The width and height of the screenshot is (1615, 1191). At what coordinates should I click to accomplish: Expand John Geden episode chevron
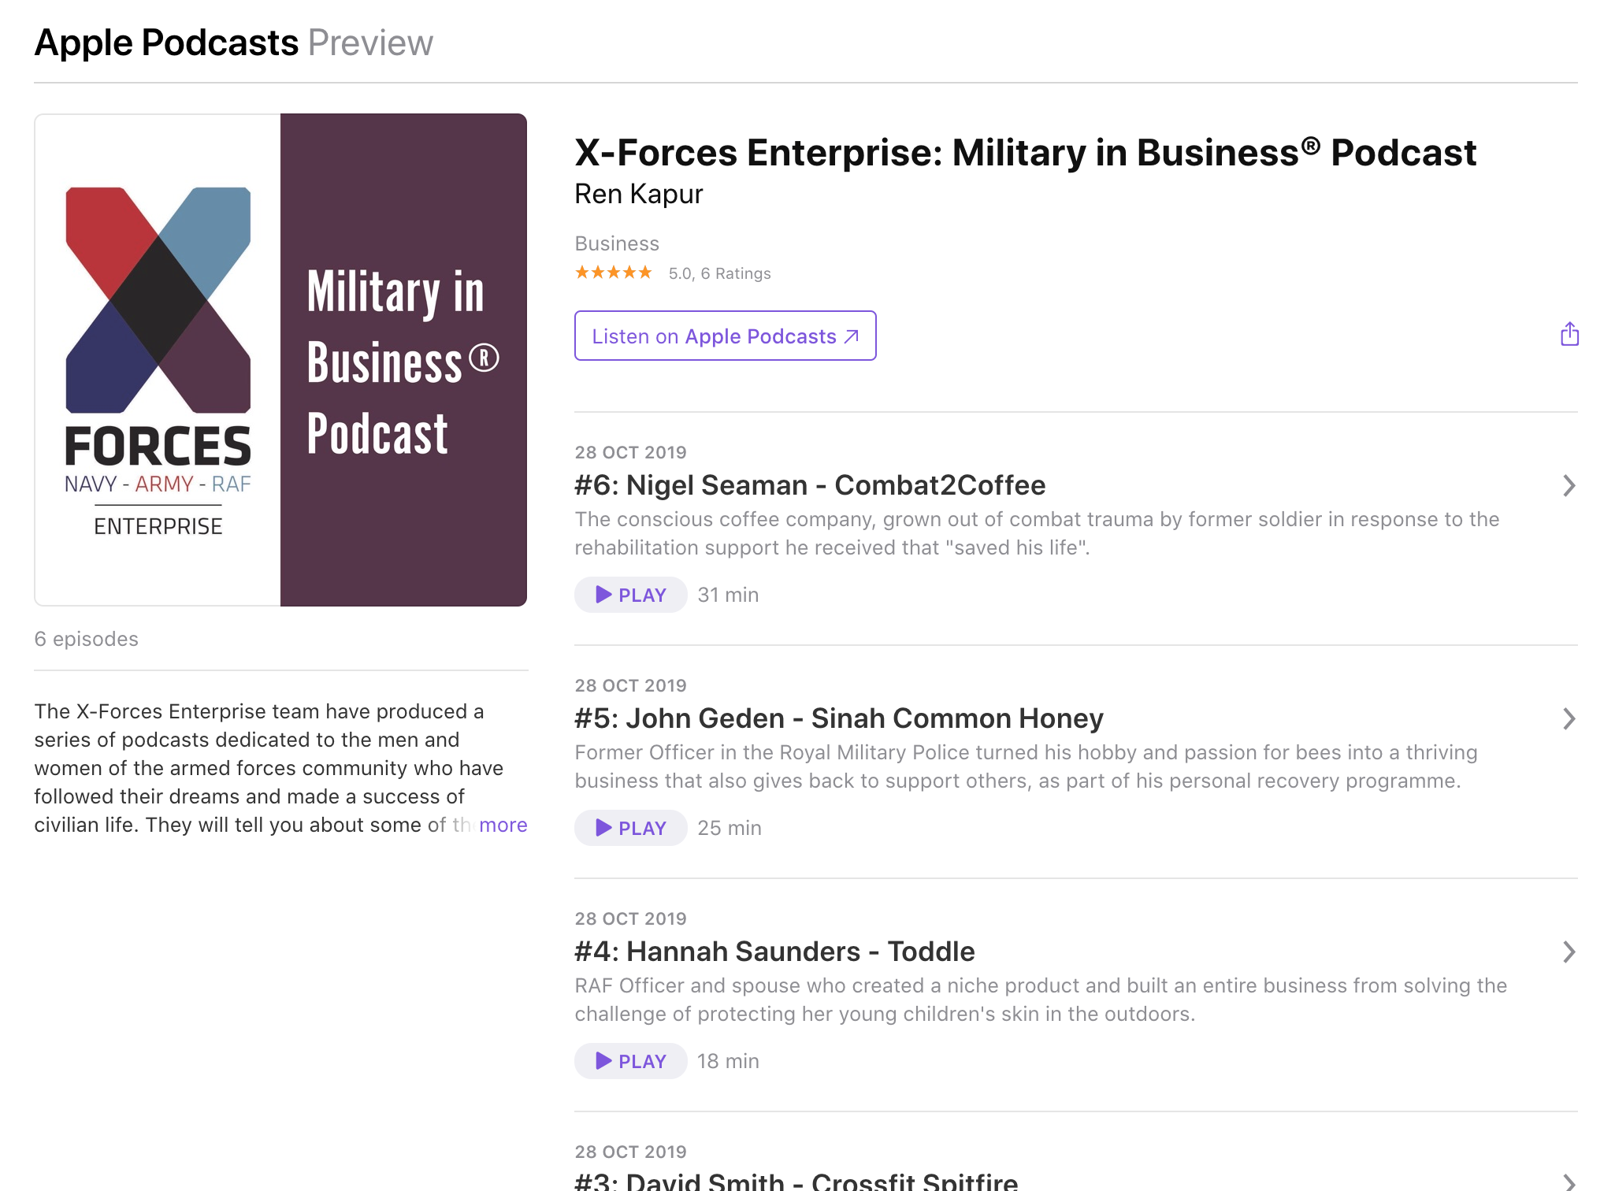1569,718
